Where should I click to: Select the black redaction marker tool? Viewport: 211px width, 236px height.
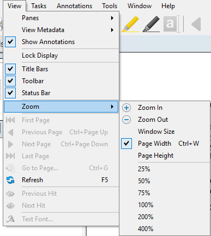click(151, 24)
